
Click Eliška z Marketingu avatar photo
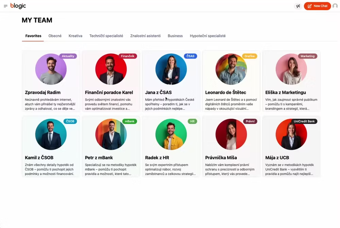pos(291,69)
